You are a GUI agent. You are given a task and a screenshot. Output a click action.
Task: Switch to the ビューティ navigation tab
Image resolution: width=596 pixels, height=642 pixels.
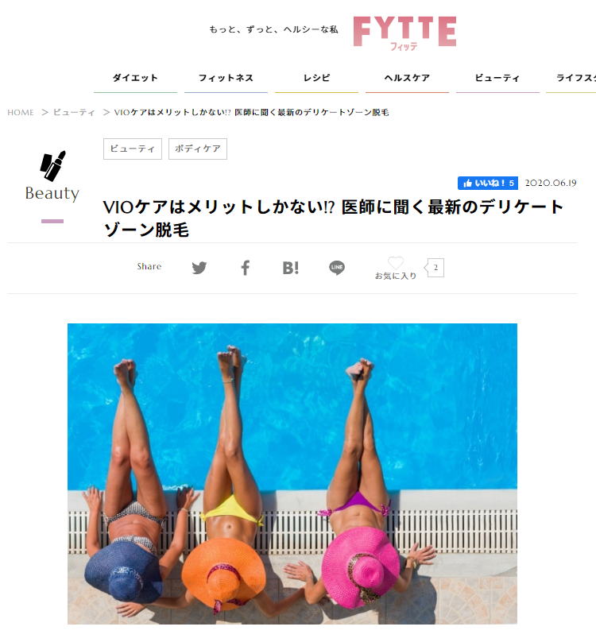(x=497, y=78)
